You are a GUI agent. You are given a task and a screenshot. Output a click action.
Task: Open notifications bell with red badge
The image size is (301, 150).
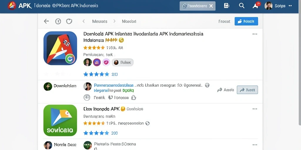pos(256,6)
